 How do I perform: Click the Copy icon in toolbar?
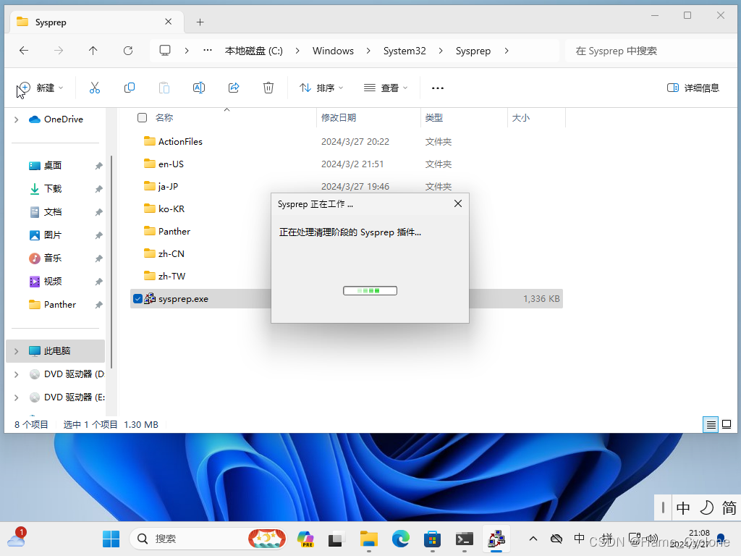tap(129, 88)
